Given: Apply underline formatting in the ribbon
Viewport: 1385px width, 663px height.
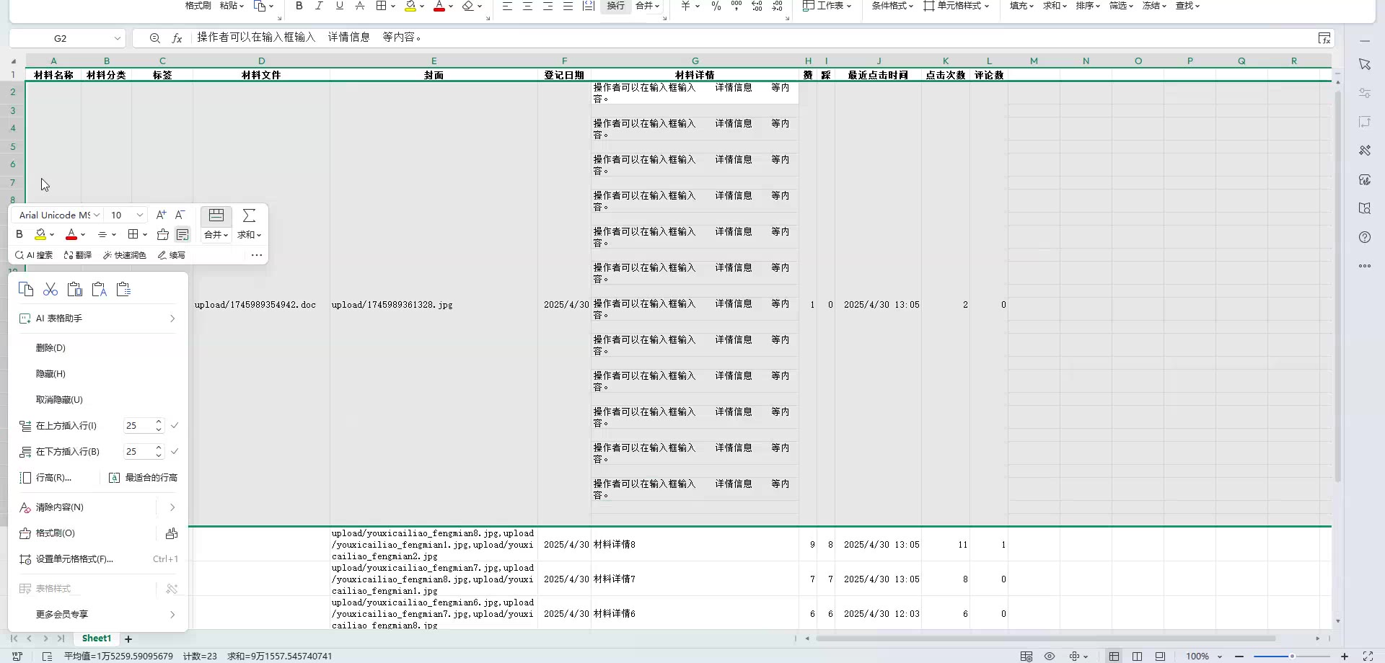Looking at the screenshot, I should click(x=339, y=6).
